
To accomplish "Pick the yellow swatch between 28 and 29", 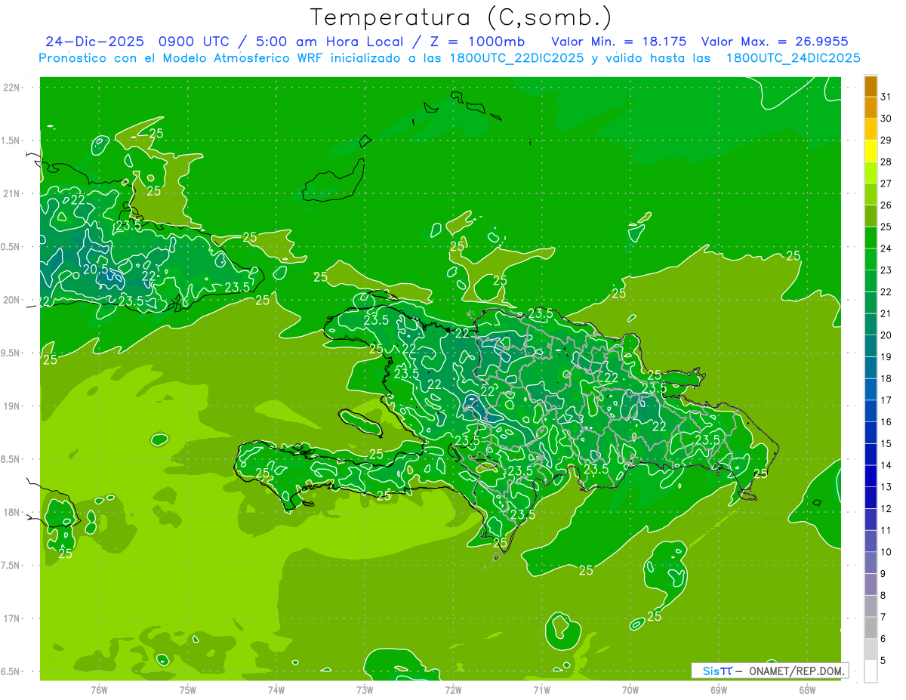I will click(871, 151).
